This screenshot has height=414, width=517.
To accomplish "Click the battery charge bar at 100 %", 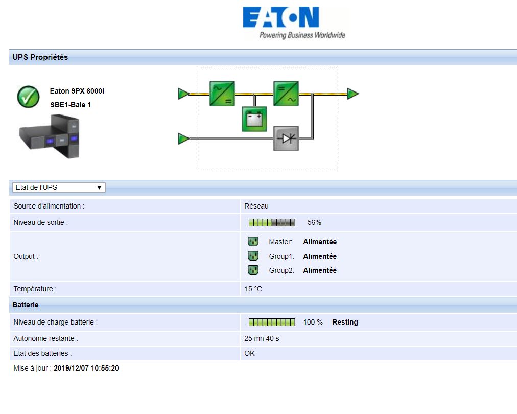I will pos(272,323).
